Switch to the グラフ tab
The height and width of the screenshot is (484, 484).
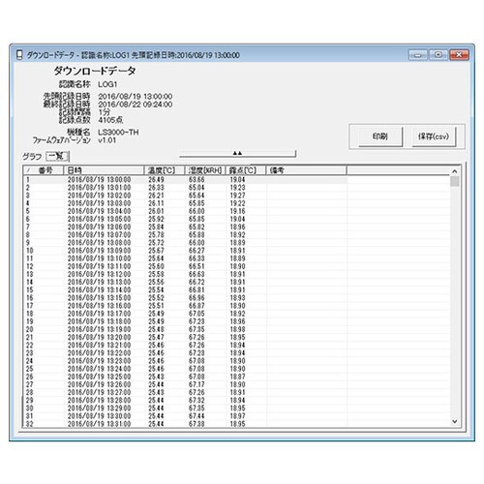(x=32, y=157)
